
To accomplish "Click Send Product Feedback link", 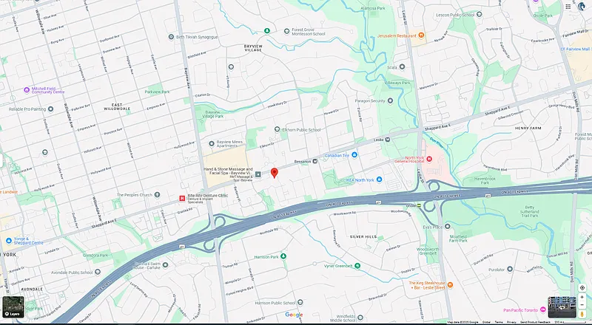I will coord(535,322).
